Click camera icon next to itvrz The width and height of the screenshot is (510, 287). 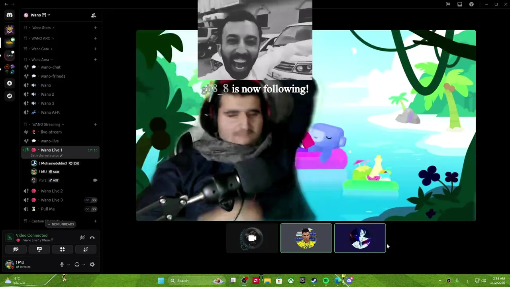click(95, 180)
